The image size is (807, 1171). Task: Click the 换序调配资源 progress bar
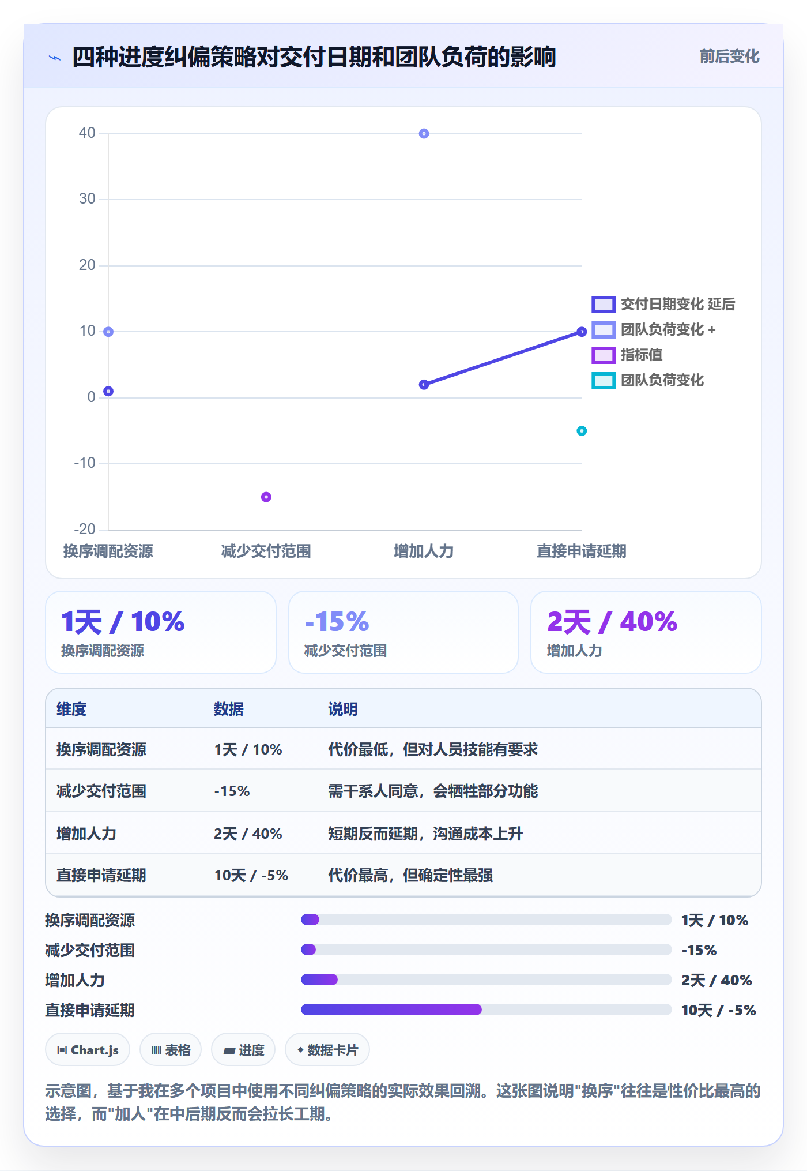pyautogui.click(x=486, y=919)
